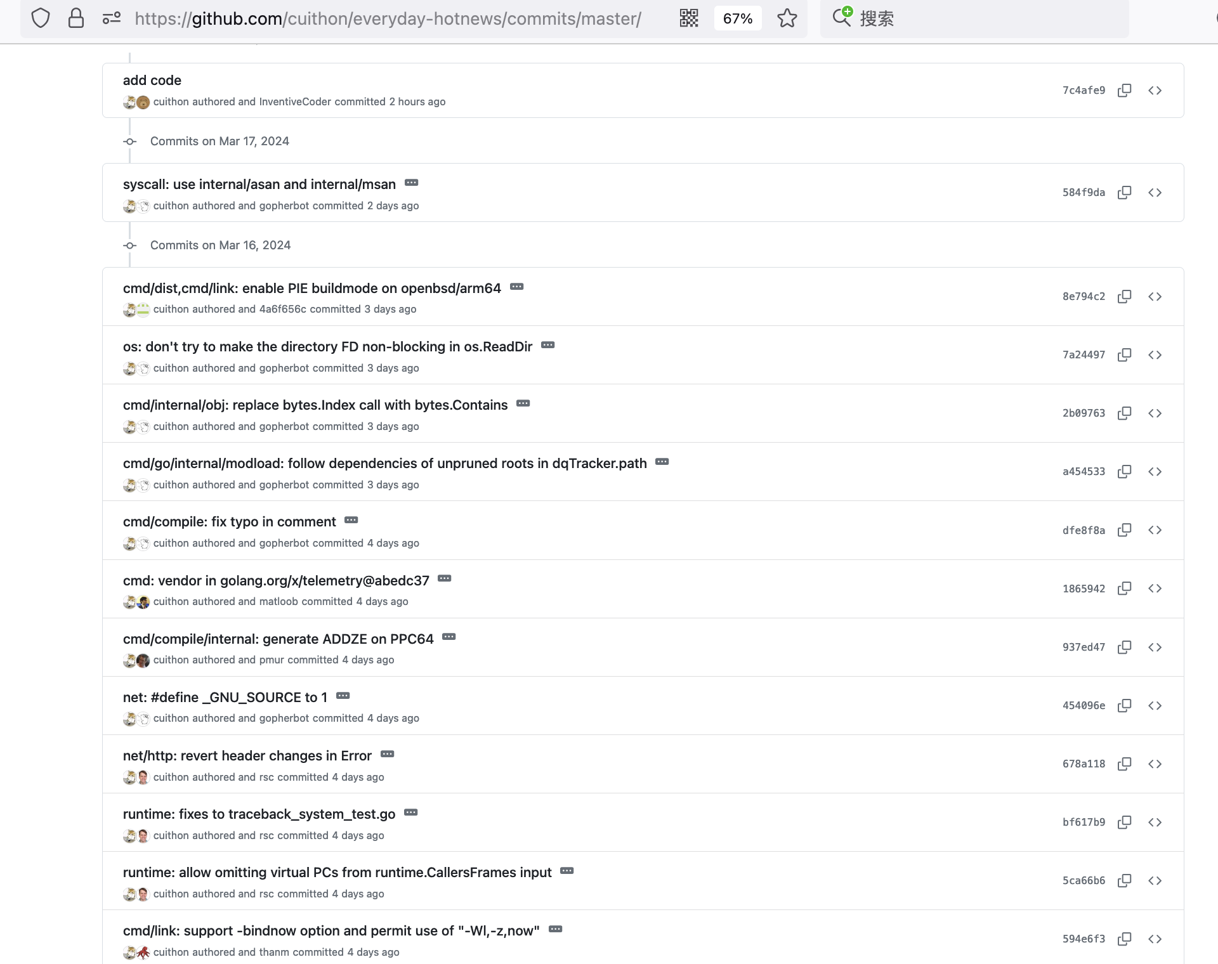The width and height of the screenshot is (1218, 964).
Task: Open gopherbot profile on os.ReadDir commit
Action: pos(284,368)
